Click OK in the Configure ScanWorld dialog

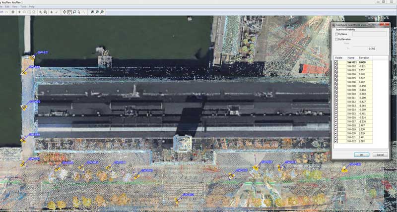click(x=361, y=155)
